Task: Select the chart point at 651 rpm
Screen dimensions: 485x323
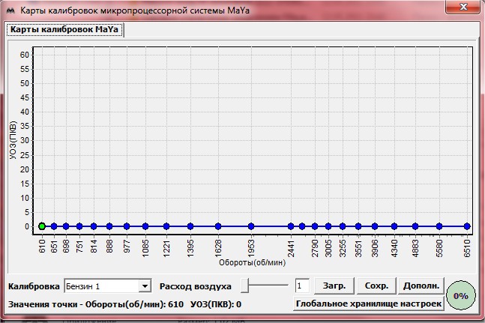Action: coord(54,226)
